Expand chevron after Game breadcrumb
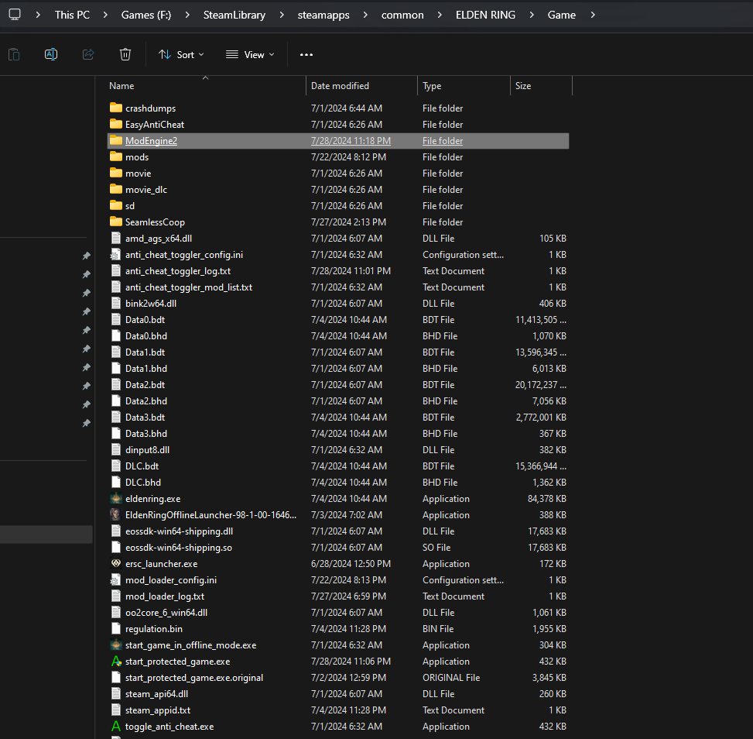753x739 pixels. (593, 15)
